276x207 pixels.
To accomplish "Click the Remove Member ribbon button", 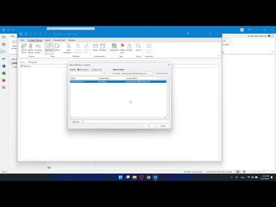I will coord(78,49).
